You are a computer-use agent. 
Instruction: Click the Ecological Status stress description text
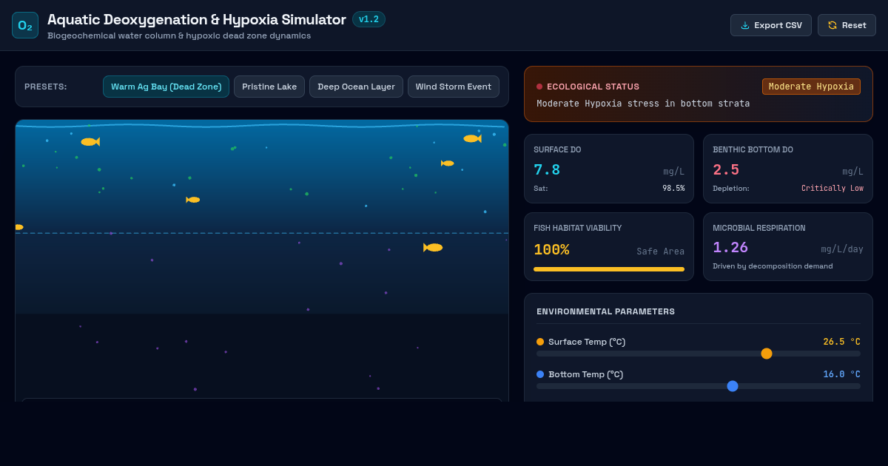tap(643, 104)
